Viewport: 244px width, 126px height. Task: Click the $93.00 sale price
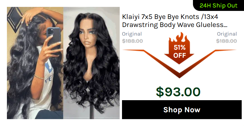tap(178, 92)
